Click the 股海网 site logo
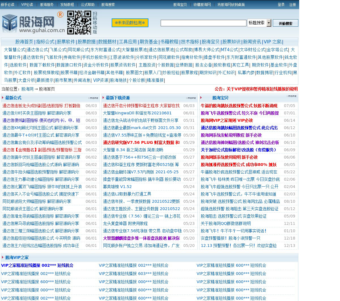 tap(33, 23)
